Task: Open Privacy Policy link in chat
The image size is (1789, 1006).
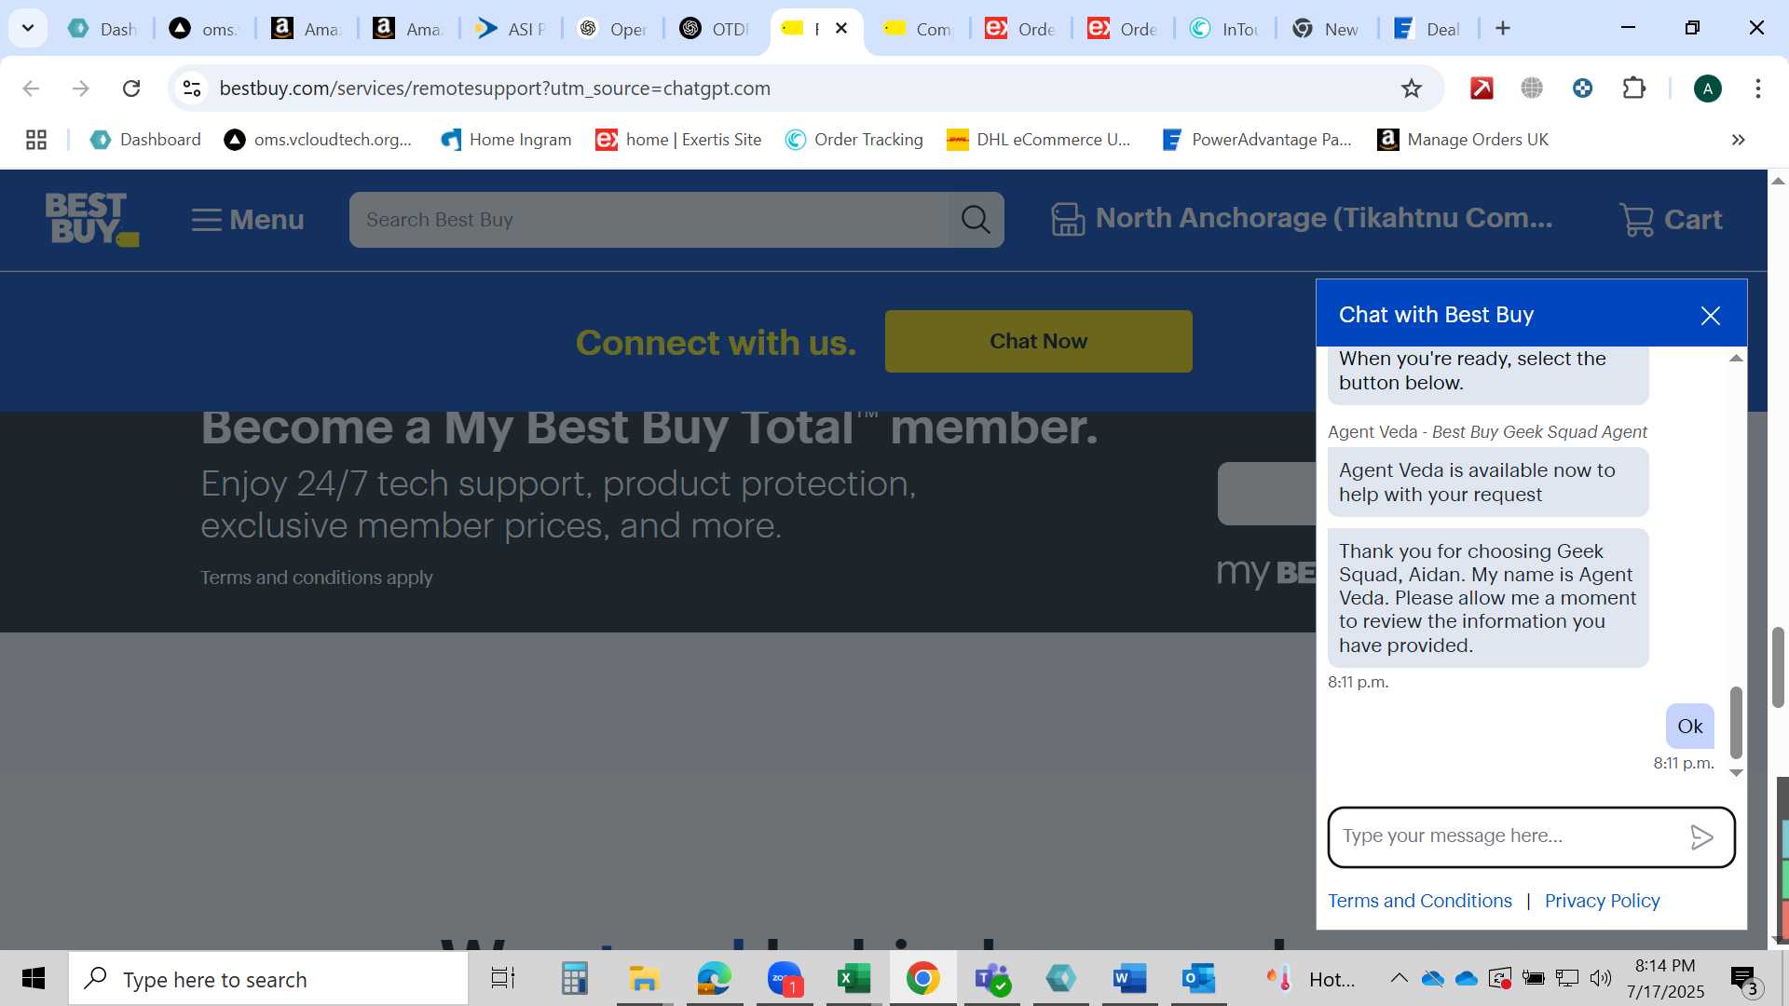Action: point(1602,901)
